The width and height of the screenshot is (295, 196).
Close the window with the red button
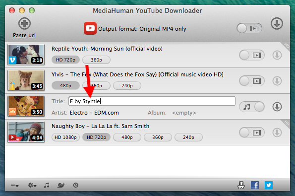pos(12,10)
